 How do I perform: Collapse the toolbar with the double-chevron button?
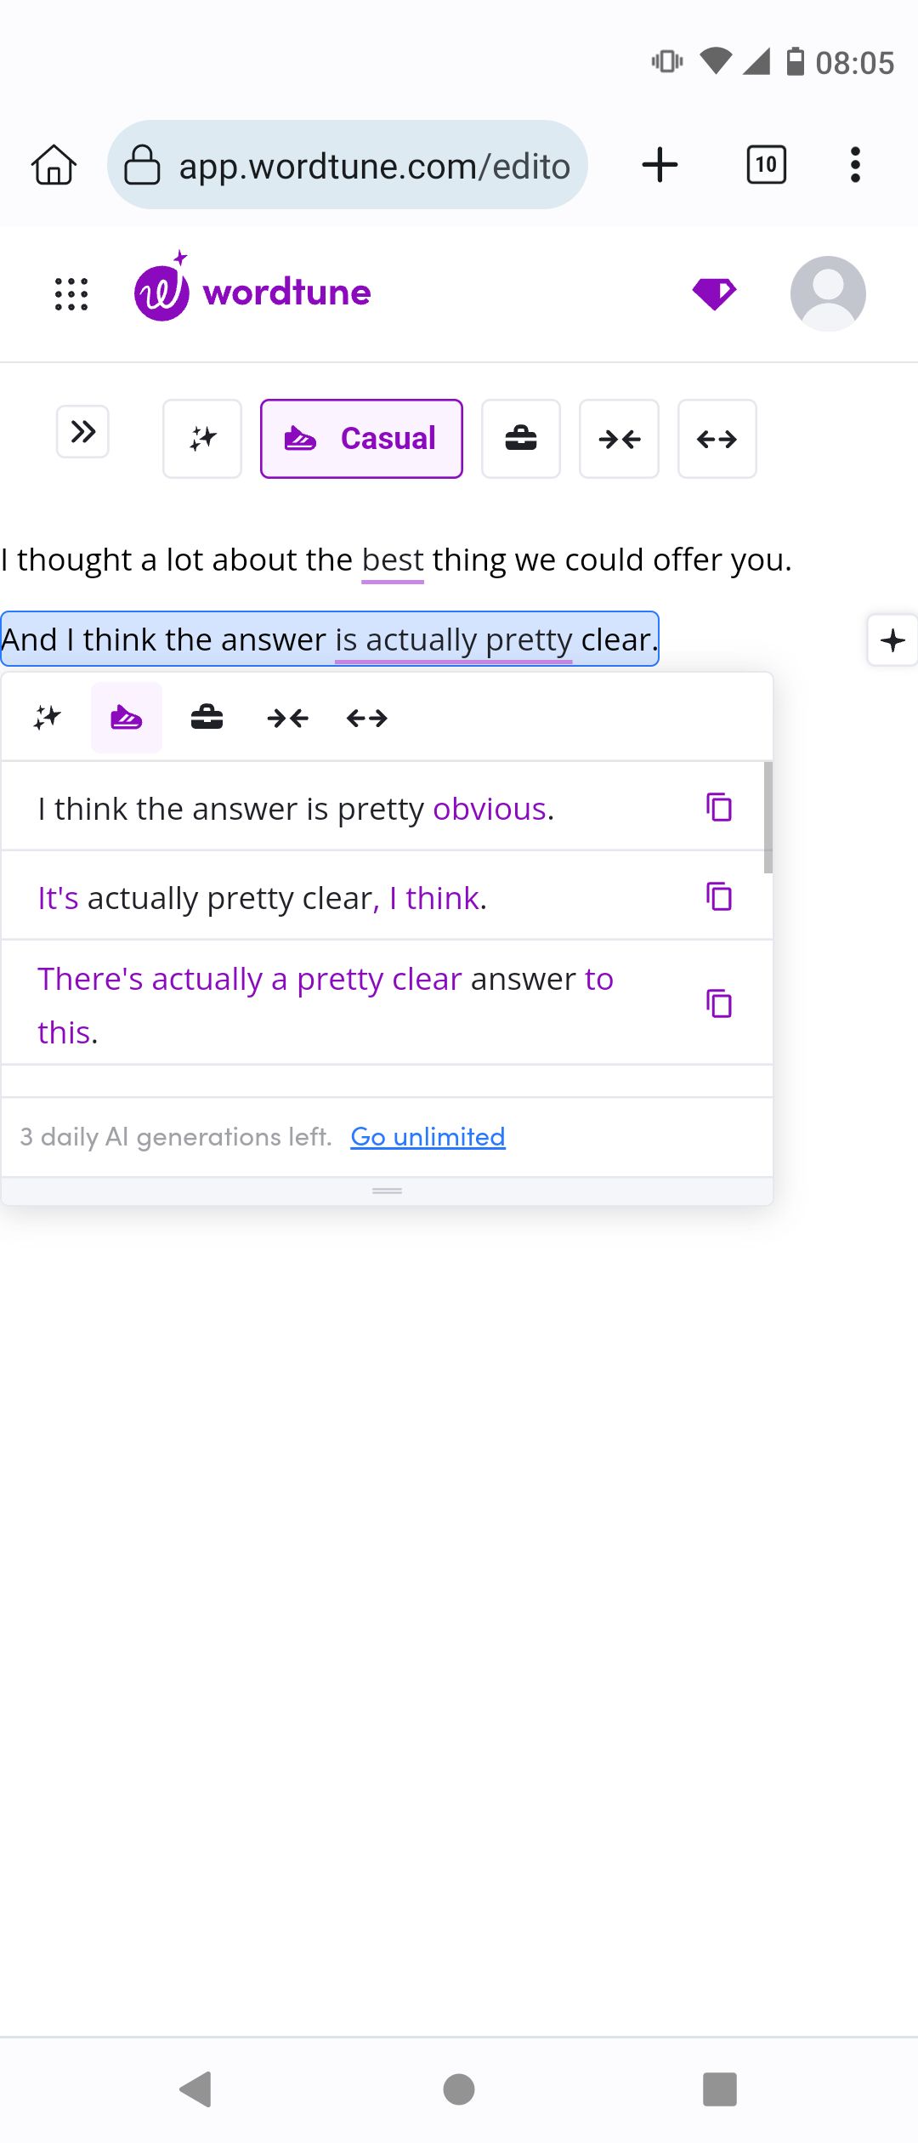point(82,431)
